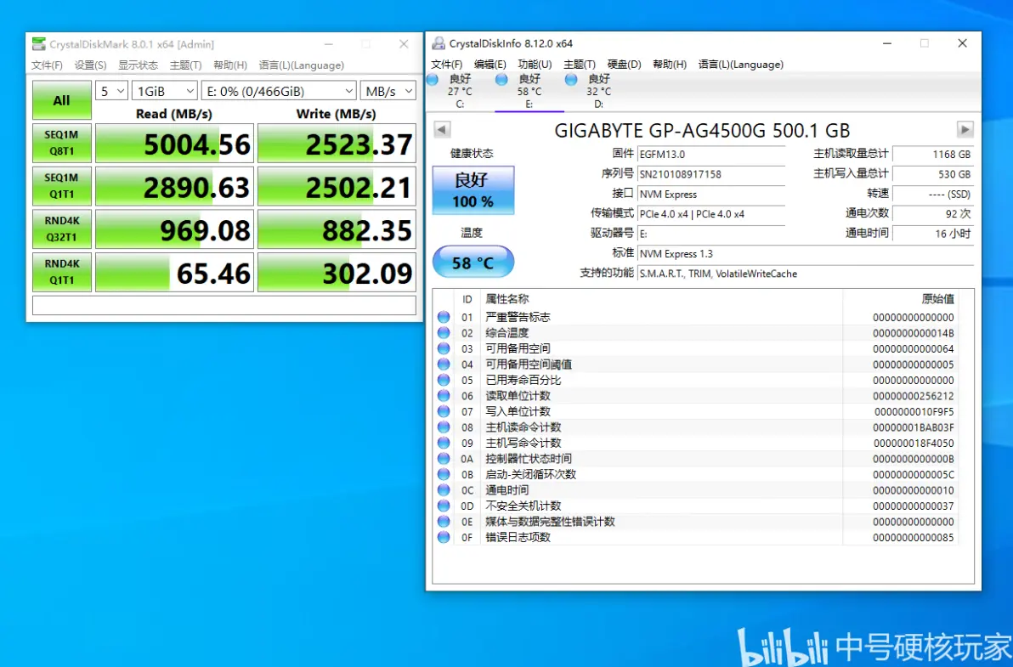Click the firmware field EGFM13.0
Screen dimensions: 1013x667
click(x=711, y=155)
